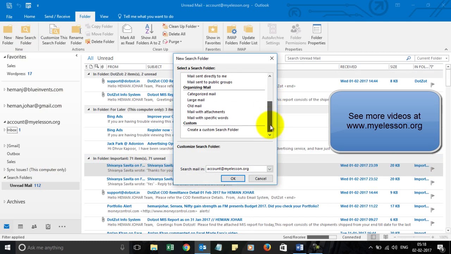Image resolution: width=451 pixels, height=254 pixels.
Task: Click the New Search Folder ribbon icon
Action: coord(26,35)
